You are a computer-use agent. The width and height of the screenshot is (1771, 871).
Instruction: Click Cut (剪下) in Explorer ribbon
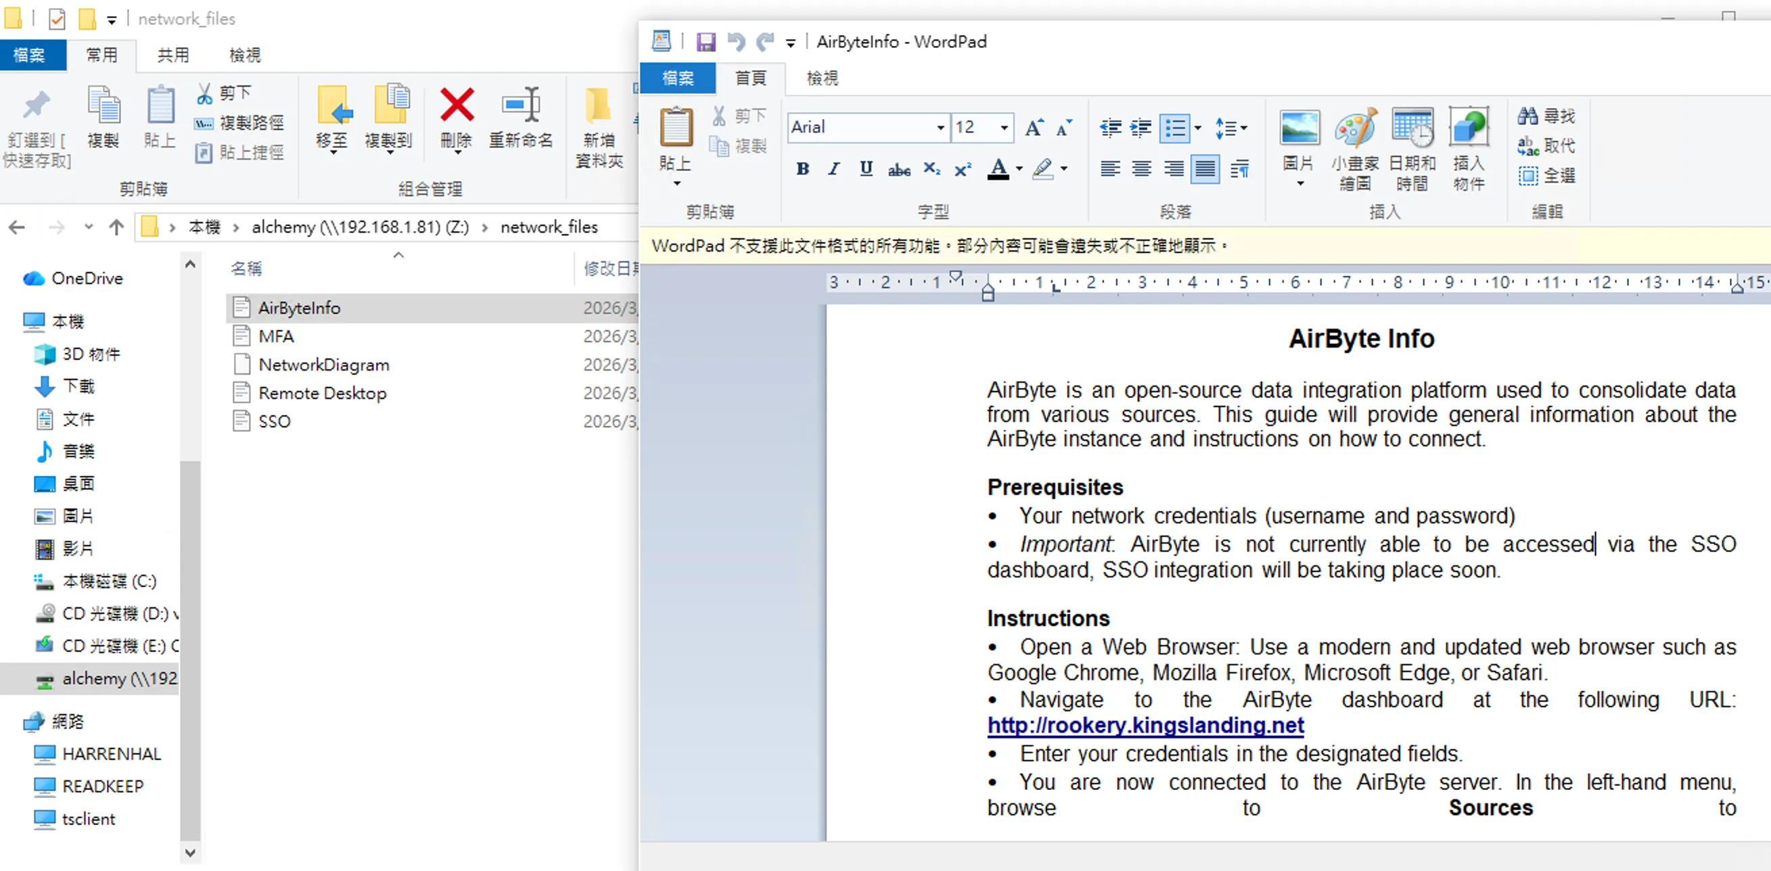point(224,93)
